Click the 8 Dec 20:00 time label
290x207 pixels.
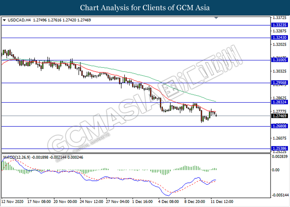pos(195,202)
